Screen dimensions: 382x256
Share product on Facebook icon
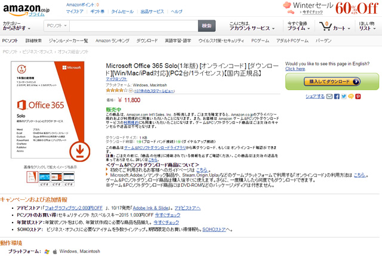pos(337,97)
